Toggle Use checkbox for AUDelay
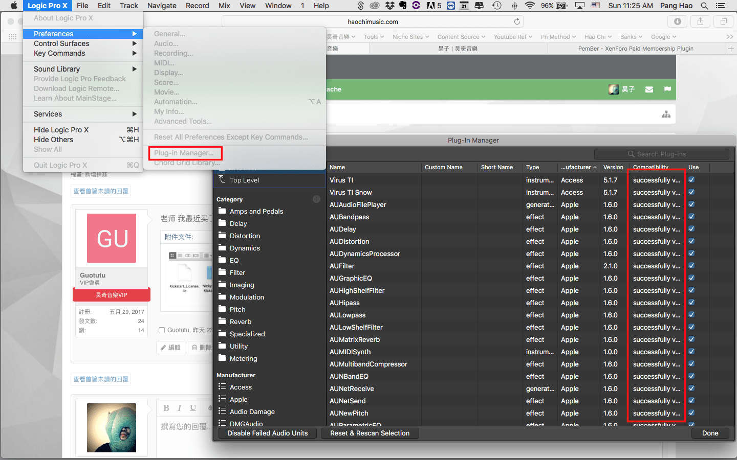 coord(691,229)
